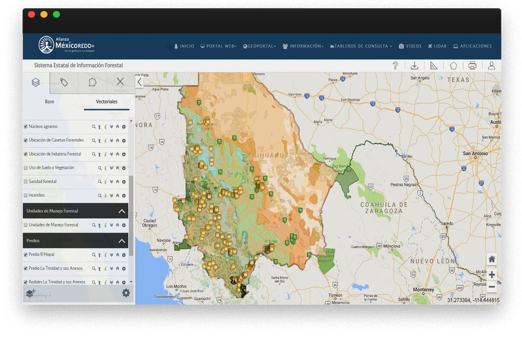Viewport: 522px width, 337px height.
Task: Open the Geoportal dropdown menu
Action: (260, 46)
